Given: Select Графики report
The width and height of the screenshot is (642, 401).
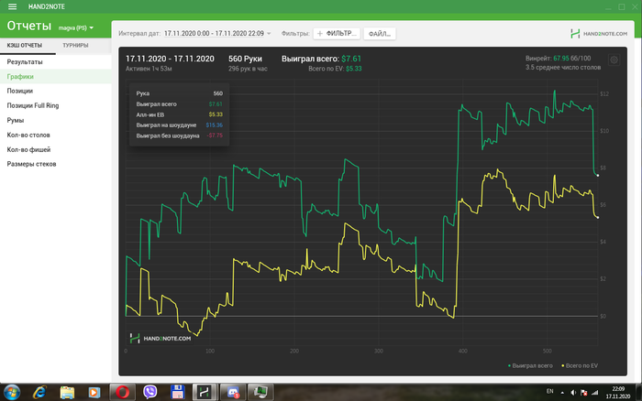Looking at the screenshot, I should tap(56, 76).
